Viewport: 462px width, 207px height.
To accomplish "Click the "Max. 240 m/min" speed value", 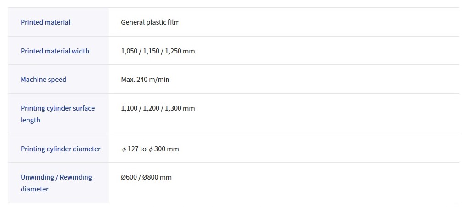I will click(x=145, y=80).
